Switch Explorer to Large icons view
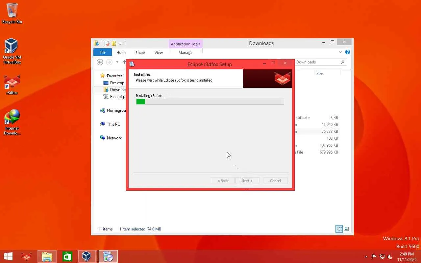This screenshot has height=263, width=421. pos(346,229)
